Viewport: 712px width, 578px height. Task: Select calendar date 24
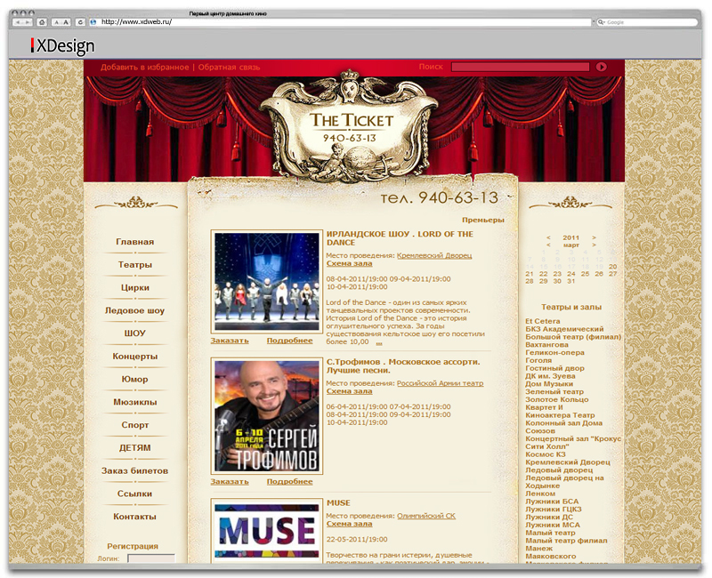571,274
